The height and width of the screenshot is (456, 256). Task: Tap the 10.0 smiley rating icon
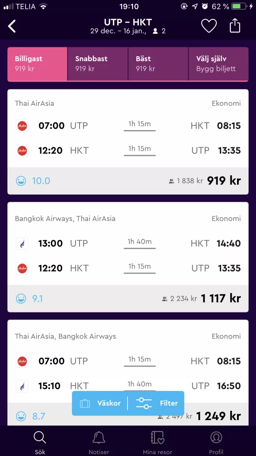(x=21, y=181)
